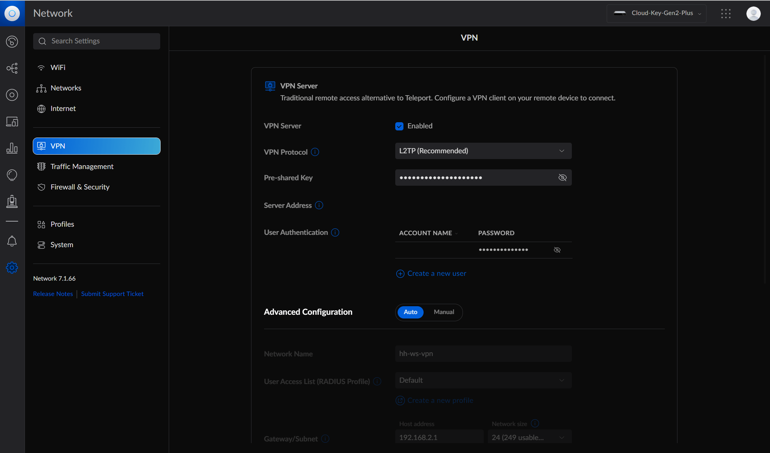Click the Release Notes link
This screenshot has height=453, width=770.
coord(52,293)
